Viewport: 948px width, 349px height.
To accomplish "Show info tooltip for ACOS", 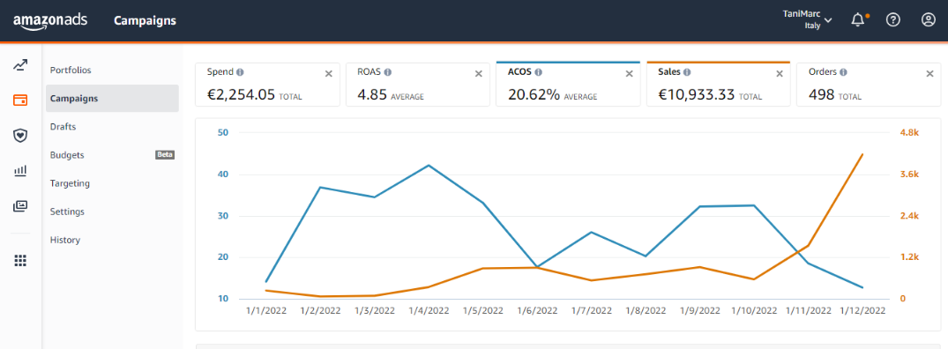I will click(x=538, y=72).
